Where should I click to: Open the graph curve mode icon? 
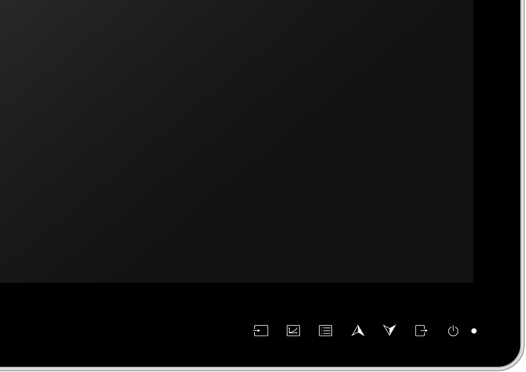click(293, 331)
